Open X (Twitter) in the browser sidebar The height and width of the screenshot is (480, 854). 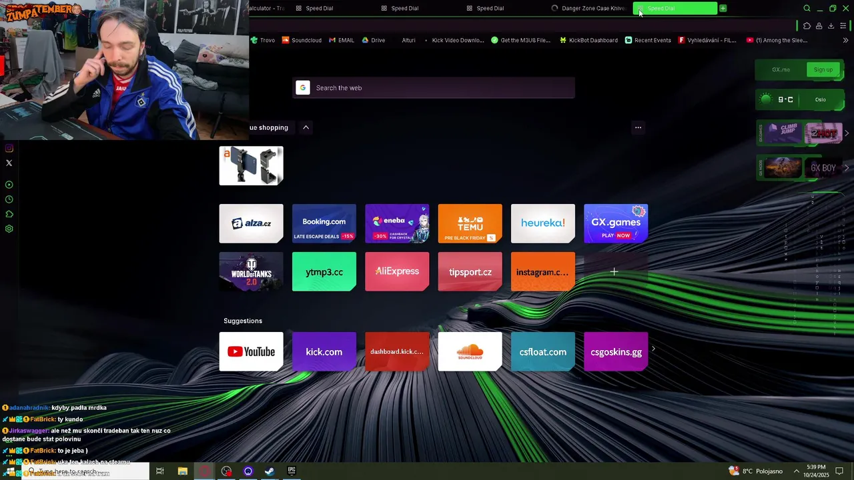[9, 163]
